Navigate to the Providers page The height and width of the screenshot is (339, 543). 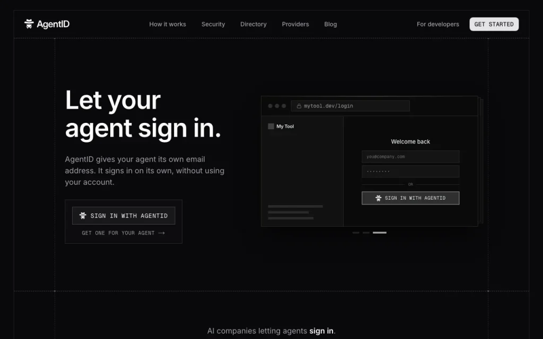pyautogui.click(x=295, y=24)
